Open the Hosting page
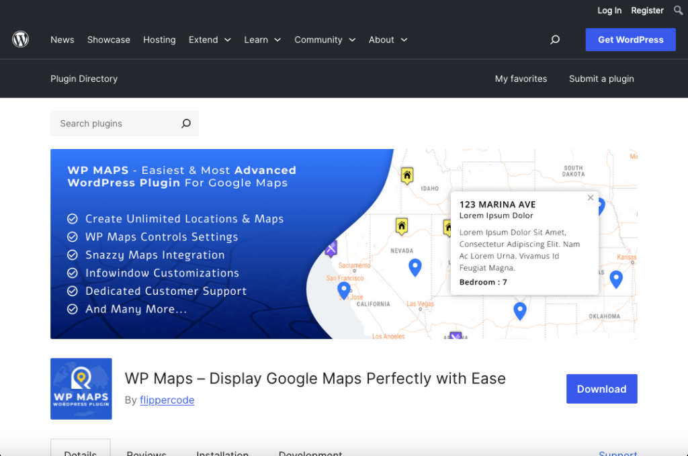 click(159, 40)
